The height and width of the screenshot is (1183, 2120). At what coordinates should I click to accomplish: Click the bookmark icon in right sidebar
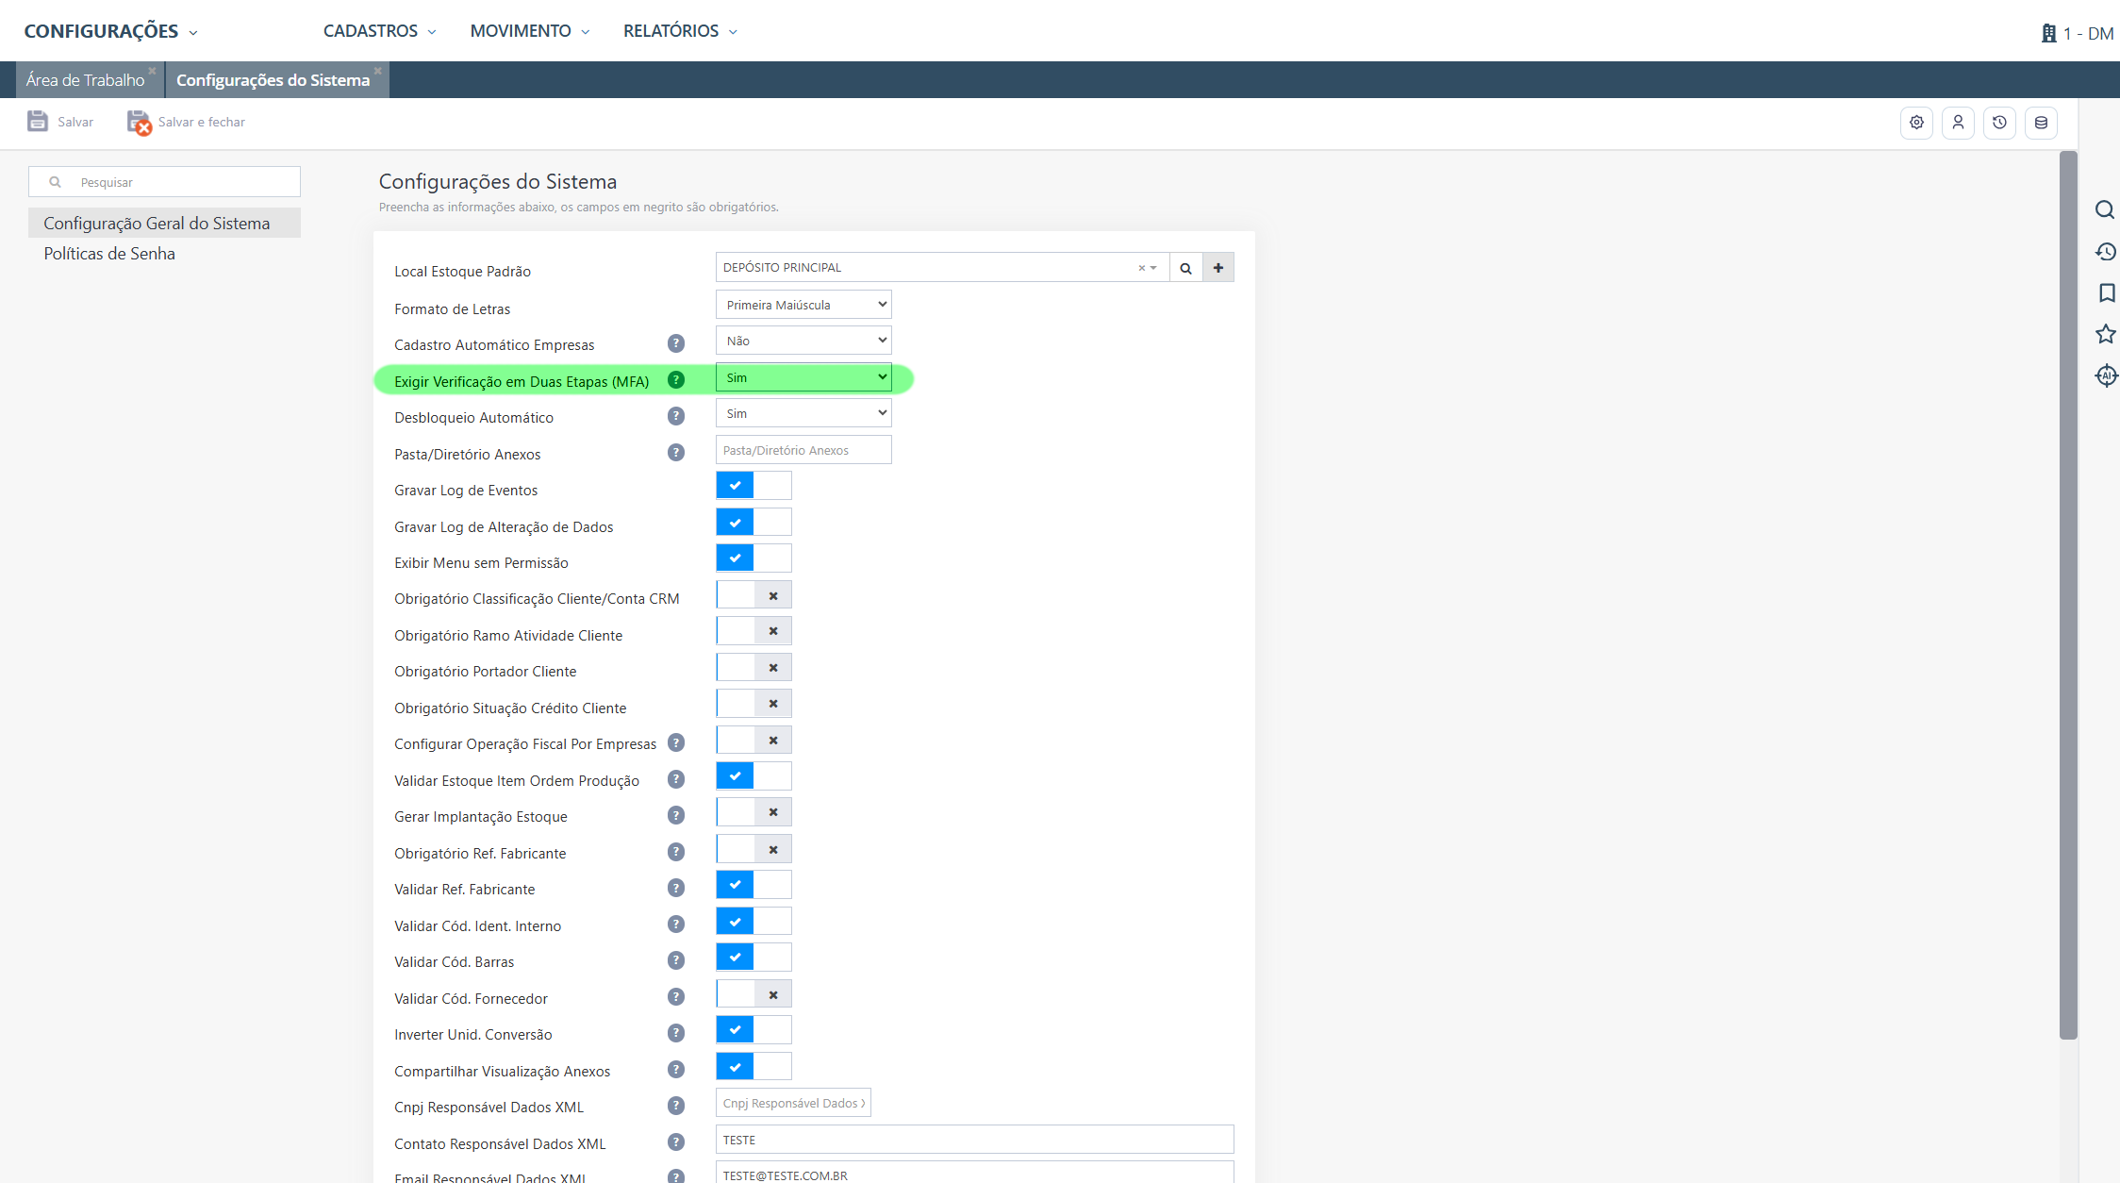click(x=2106, y=293)
